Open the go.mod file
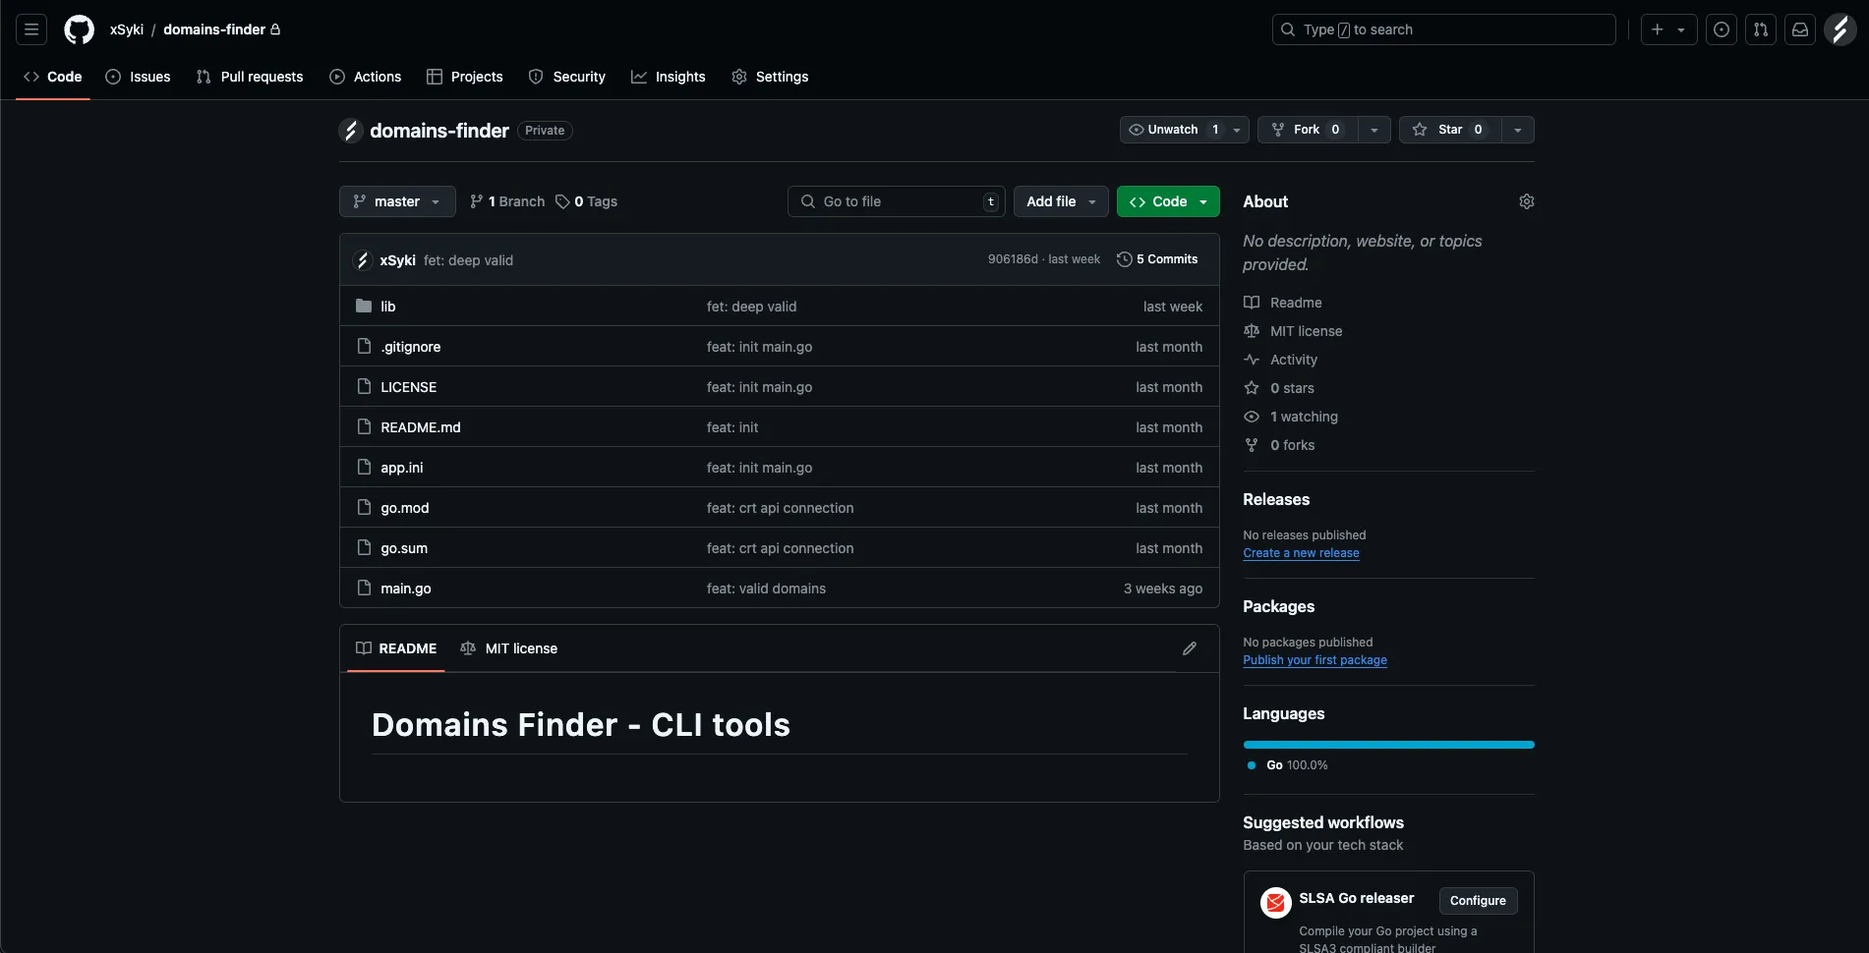Viewport: 1869px width, 953px height. tap(405, 508)
